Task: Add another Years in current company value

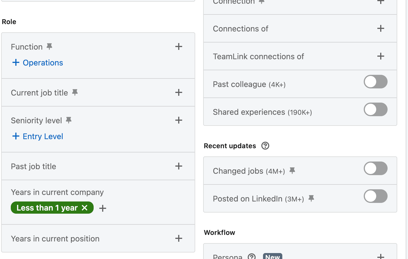Action: click(x=103, y=208)
